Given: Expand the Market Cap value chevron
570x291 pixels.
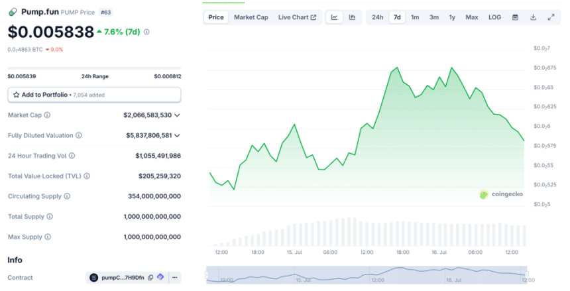Looking at the screenshot, I should 177,115.
